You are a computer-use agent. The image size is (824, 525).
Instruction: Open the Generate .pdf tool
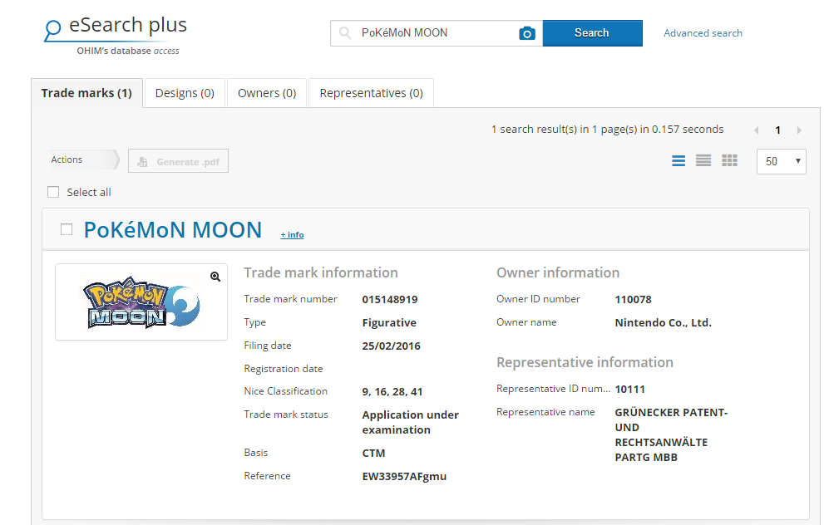(x=178, y=160)
